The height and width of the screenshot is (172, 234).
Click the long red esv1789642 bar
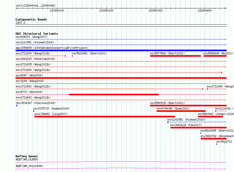[x=105, y=117]
